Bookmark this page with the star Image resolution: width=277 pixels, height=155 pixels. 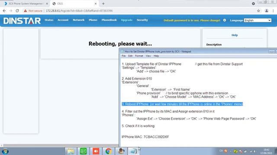(258, 11)
